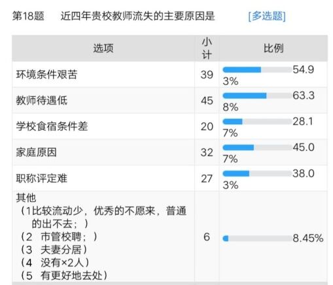Click the 比例 column header
Screen dimensions: 333x285
(273, 48)
